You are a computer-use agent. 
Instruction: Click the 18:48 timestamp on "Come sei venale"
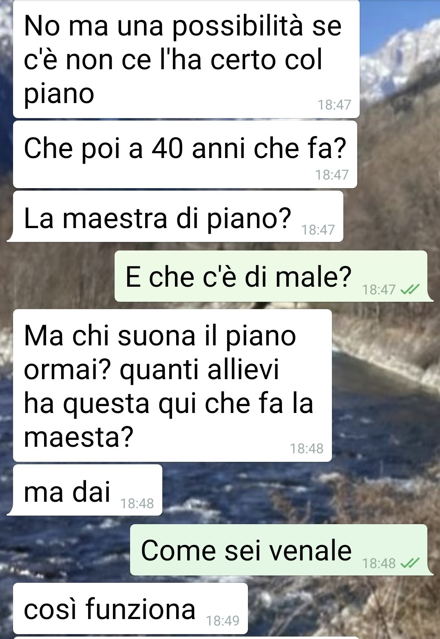pyautogui.click(x=379, y=563)
